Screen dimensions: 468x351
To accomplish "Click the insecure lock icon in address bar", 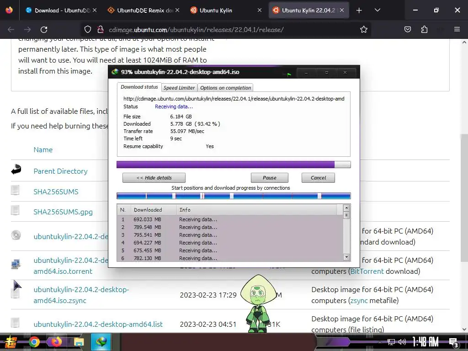I will click(101, 29).
